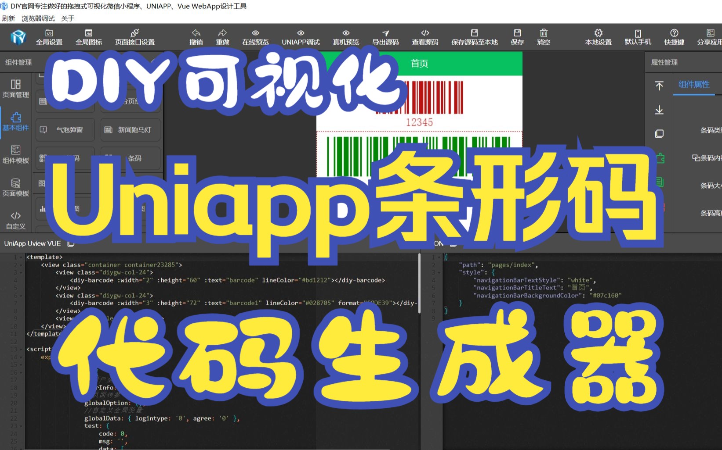The image size is (722, 450).
Task: Show 快捷键 shortcut keys
Action: pos(674,37)
